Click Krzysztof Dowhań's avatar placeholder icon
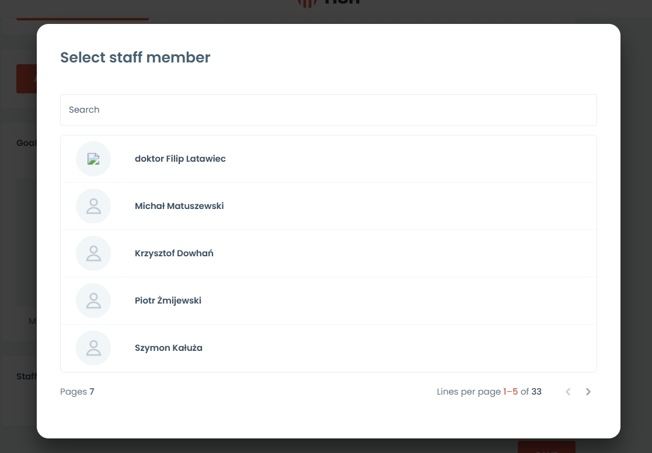 point(93,253)
